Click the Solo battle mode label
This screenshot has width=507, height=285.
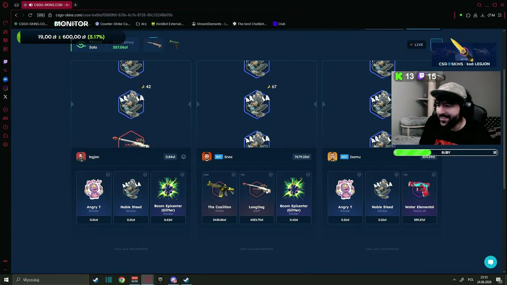(93, 47)
